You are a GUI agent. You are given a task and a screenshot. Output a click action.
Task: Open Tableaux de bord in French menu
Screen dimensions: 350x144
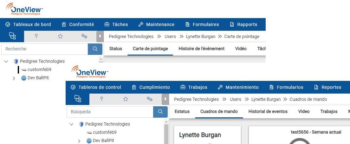tap(28, 24)
